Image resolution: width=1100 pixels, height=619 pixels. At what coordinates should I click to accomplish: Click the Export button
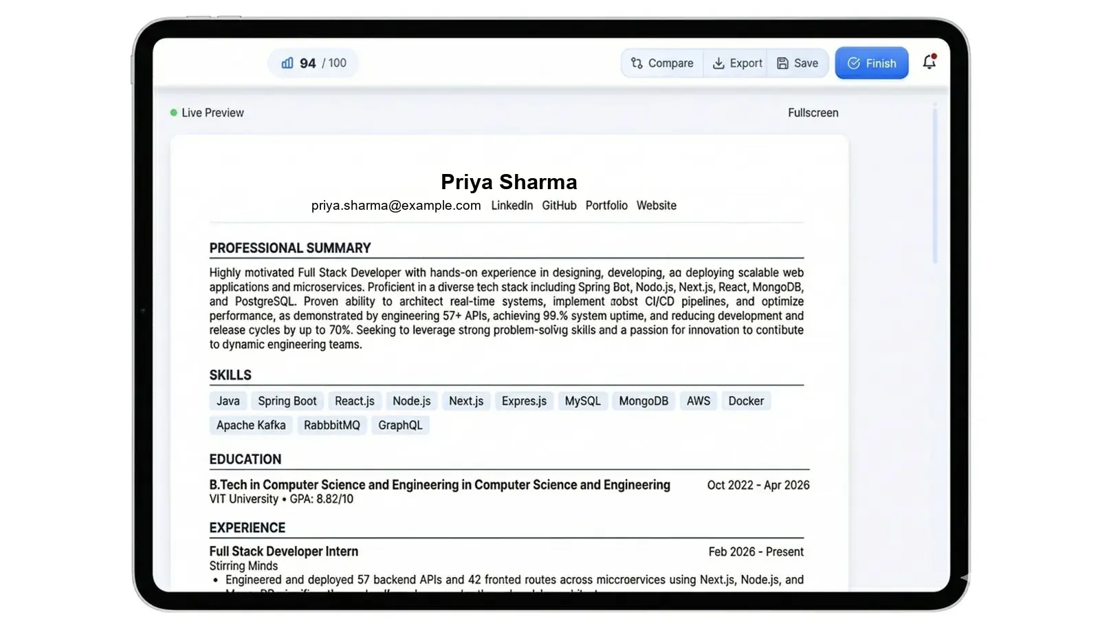737,63
